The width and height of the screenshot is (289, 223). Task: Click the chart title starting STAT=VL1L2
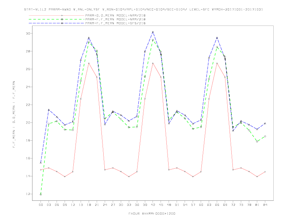coord(143,9)
